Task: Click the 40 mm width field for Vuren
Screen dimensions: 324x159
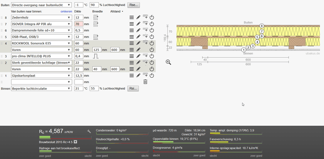Action: [x=97, y=69]
